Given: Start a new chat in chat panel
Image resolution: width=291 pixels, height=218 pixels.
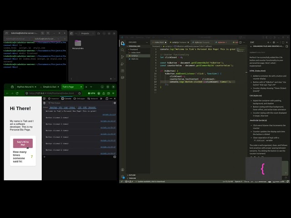Looking at the screenshot, I should point(268,42).
